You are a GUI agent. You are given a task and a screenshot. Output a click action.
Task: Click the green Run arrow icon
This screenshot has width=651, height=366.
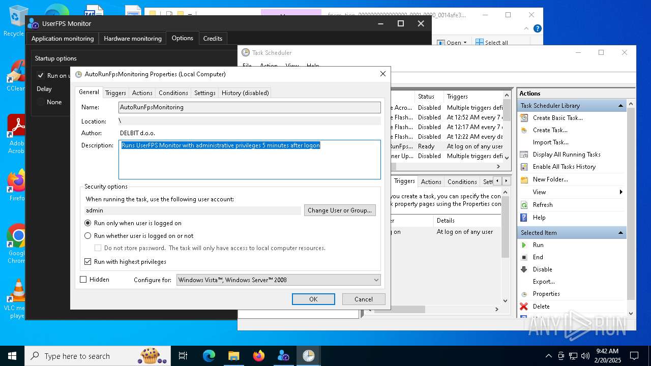point(524,245)
